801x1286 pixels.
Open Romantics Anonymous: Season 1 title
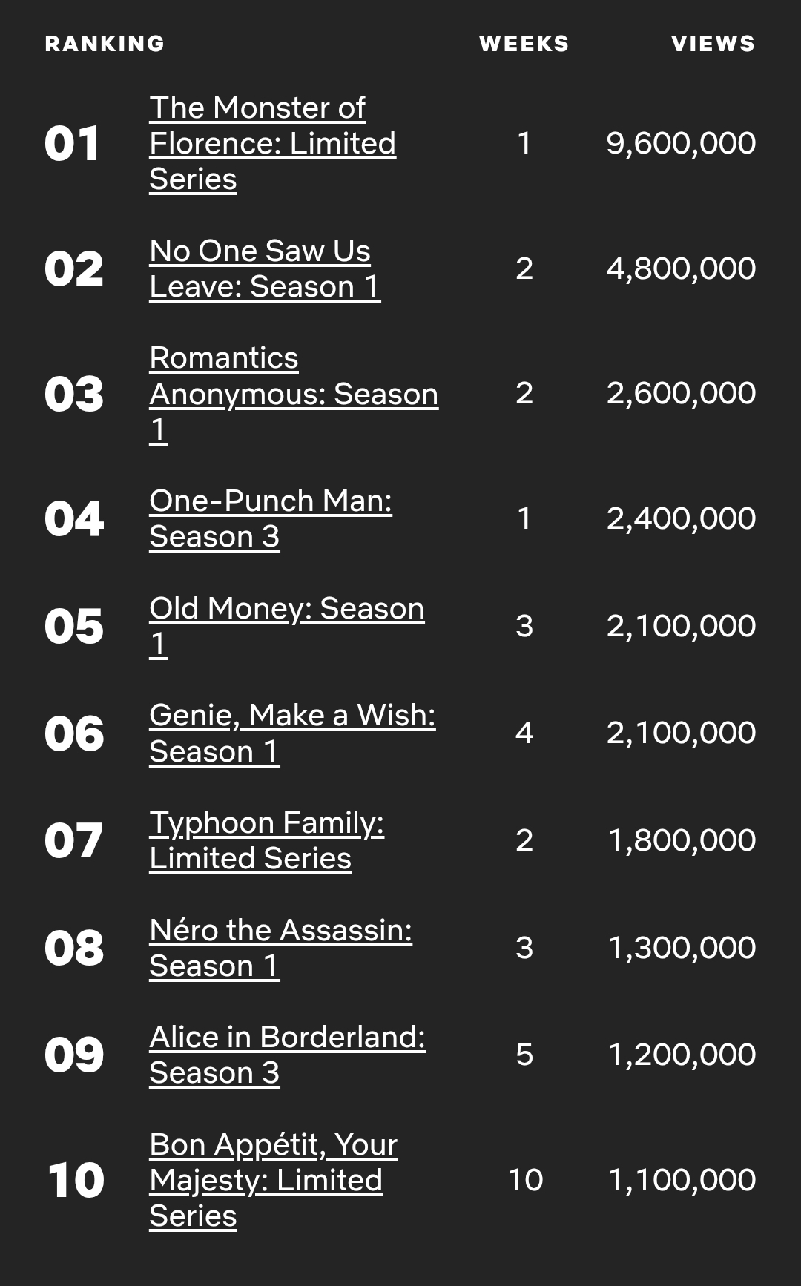point(294,393)
